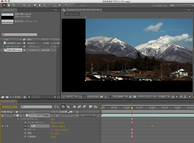The height and width of the screenshot is (143, 194).
Task: Click the current time display in viewer
Action: [93, 96]
